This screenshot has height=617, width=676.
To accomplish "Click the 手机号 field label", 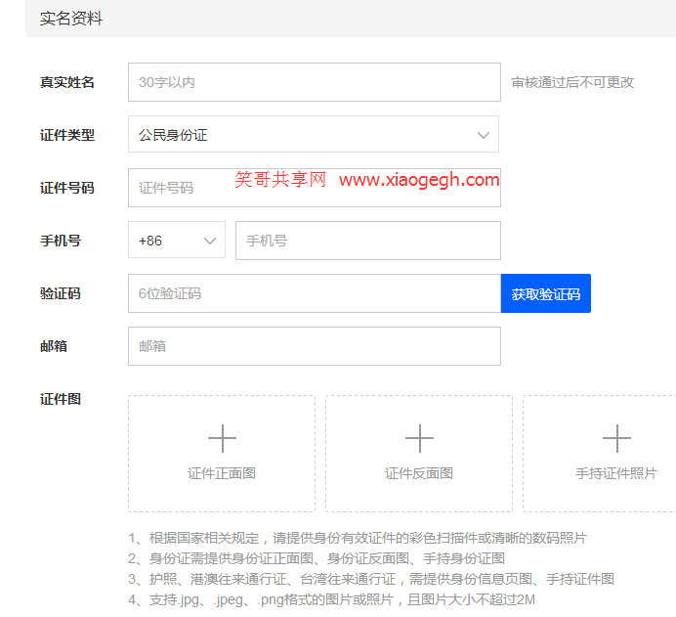I will 61,241.
